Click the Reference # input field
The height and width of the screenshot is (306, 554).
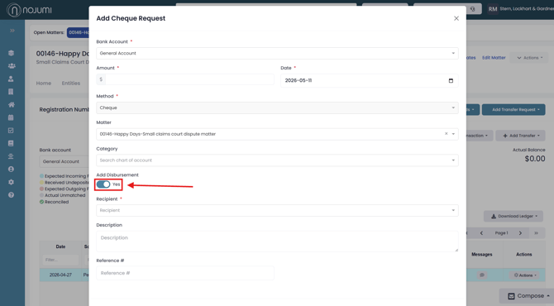point(185,273)
